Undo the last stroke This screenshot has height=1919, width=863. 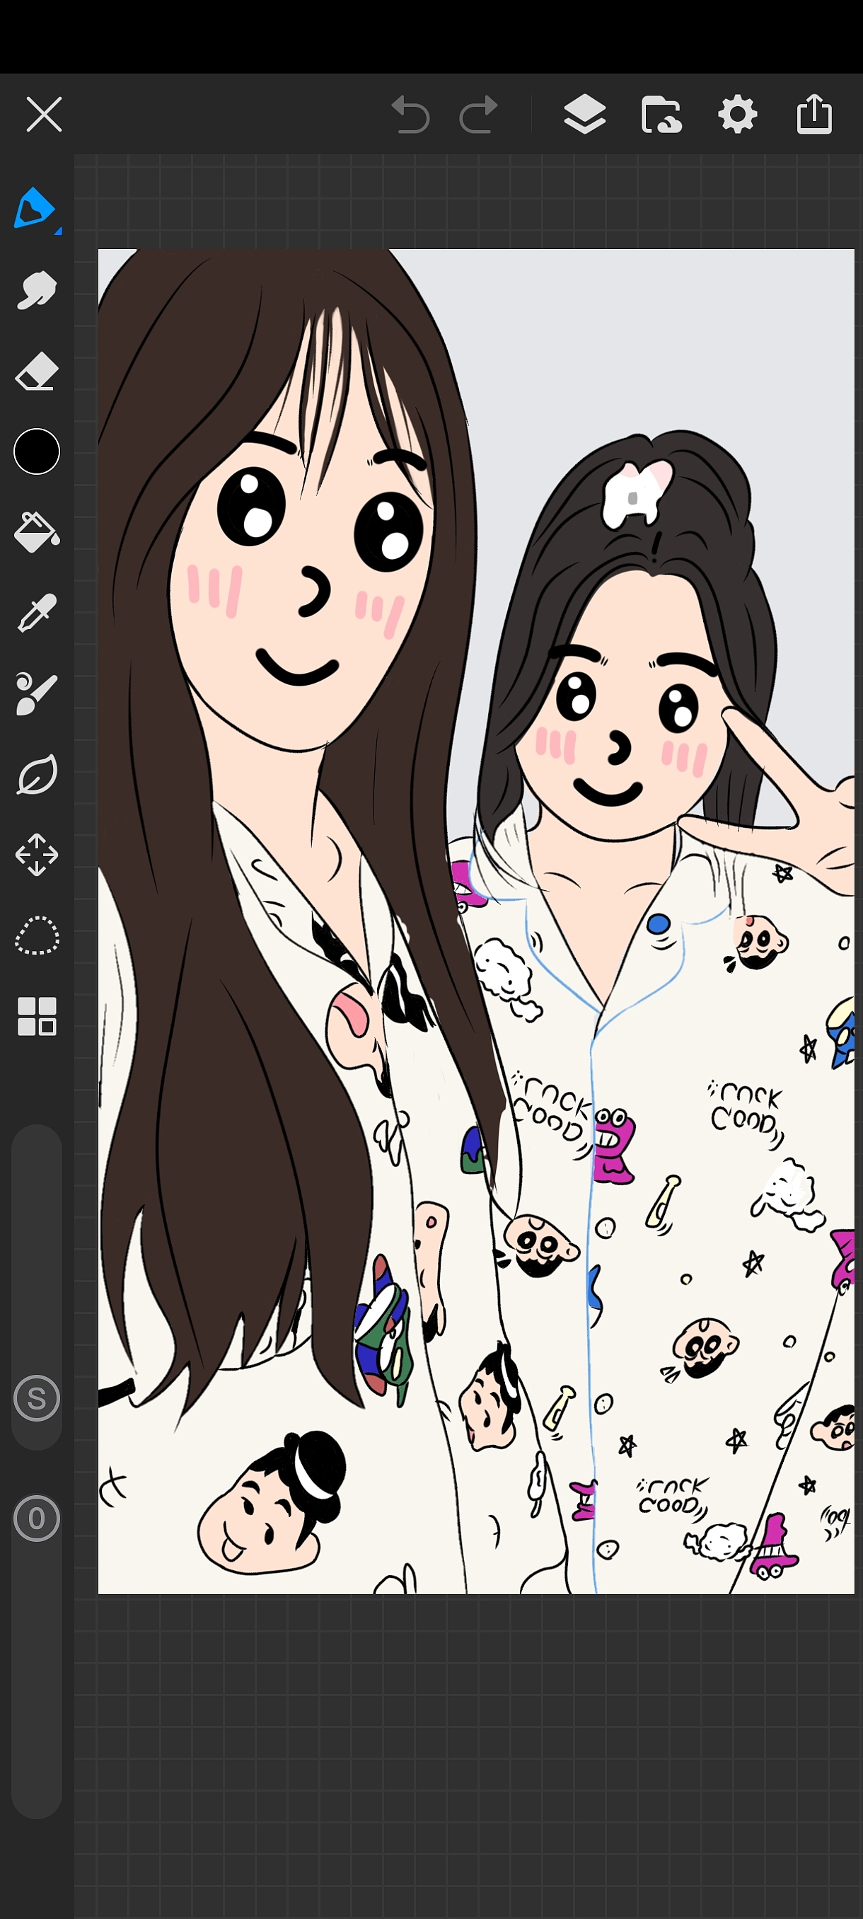coord(410,115)
